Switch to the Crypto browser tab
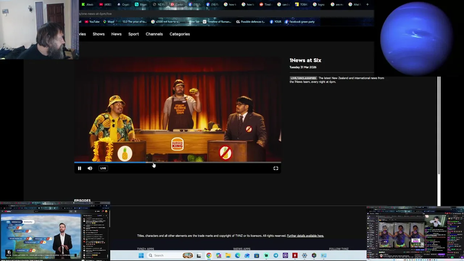 coord(123,4)
